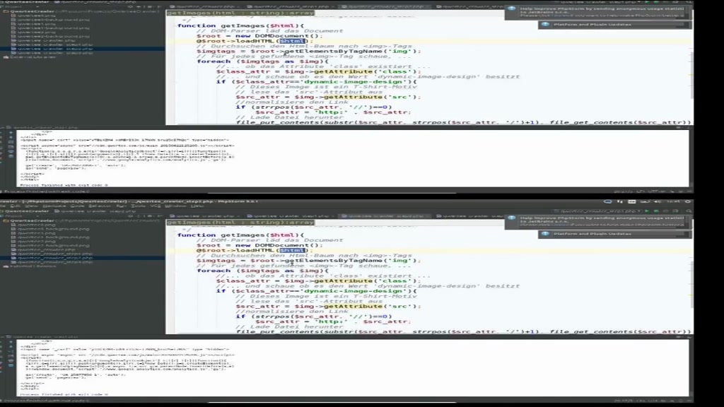
Task: Open system gear menu in top panel
Action: click(688, 201)
